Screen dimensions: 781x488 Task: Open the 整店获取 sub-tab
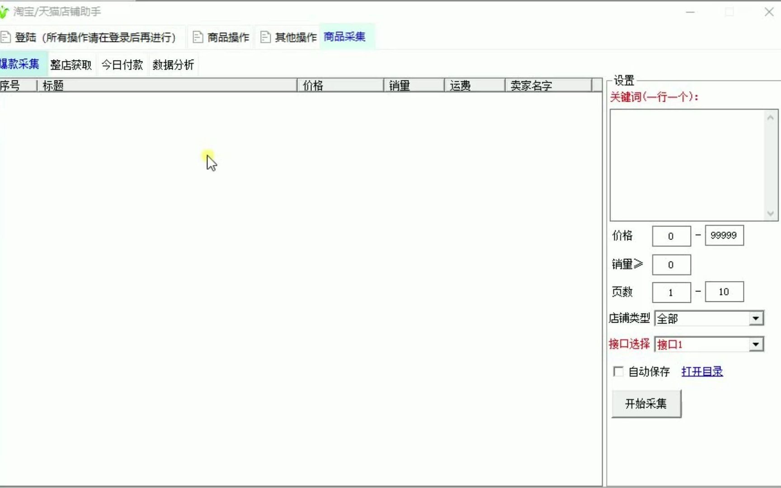pyautogui.click(x=71, y=65)
